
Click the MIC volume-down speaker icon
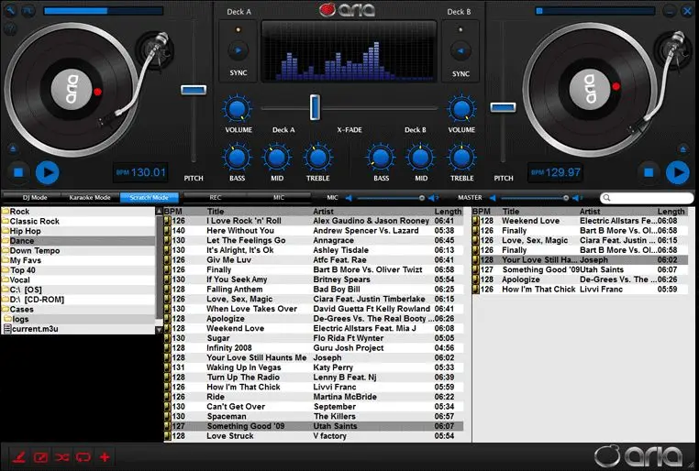[x=349, y=198]
